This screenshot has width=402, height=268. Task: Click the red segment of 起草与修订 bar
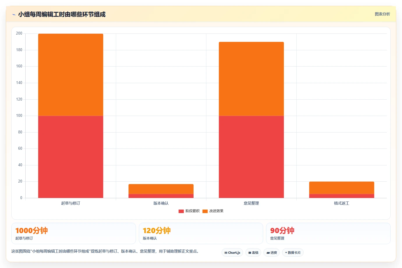[71, 157]
